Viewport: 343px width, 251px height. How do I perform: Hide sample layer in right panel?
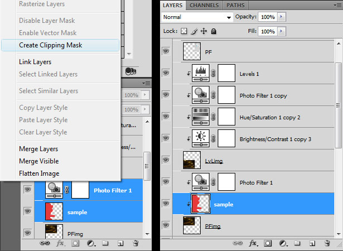[x=166, y=203]
